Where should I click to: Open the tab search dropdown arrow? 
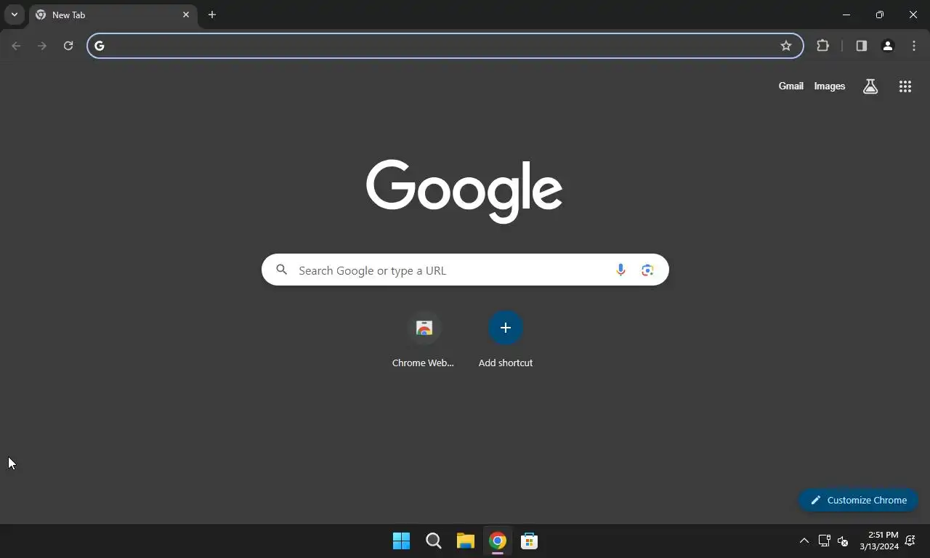click(14, 15)
